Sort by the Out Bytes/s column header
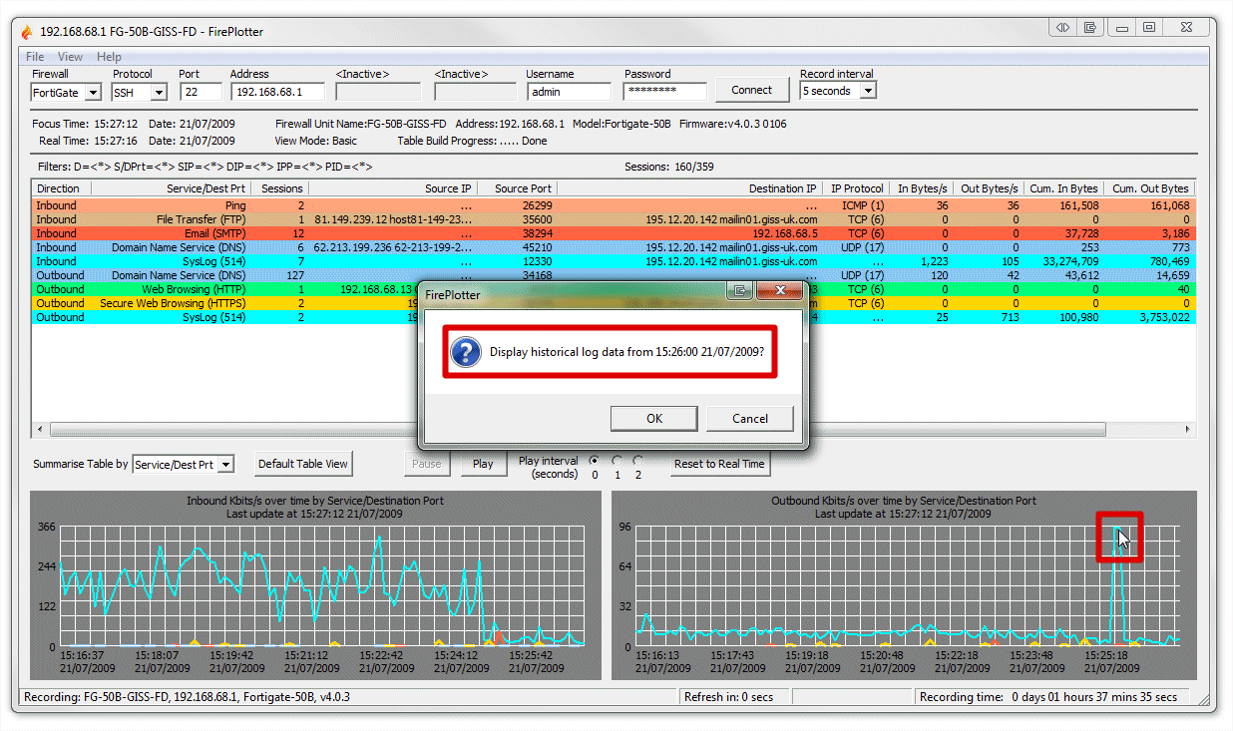The width and height of the screenshot is (1233, 731). [x=988, y=188]
